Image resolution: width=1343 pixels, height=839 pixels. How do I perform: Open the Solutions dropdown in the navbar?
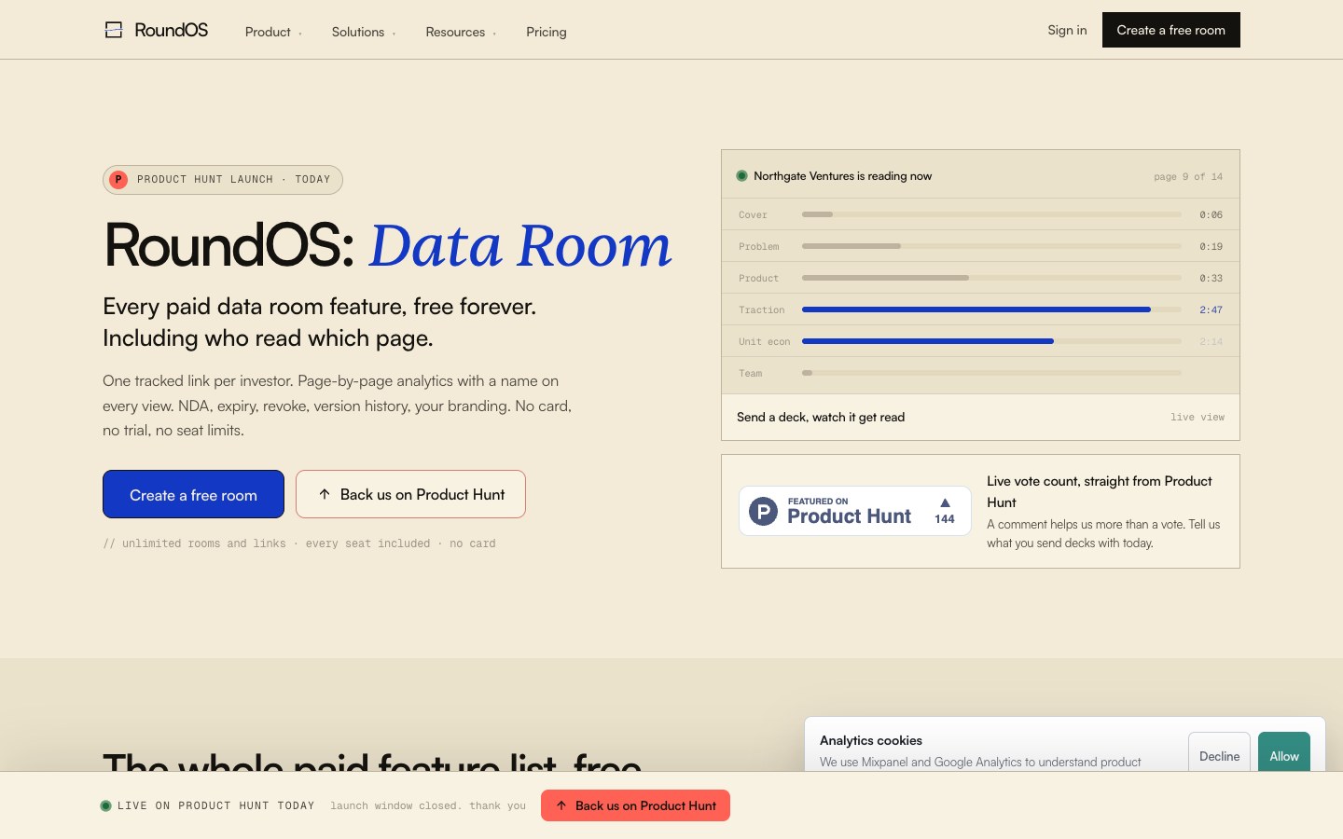364,32
